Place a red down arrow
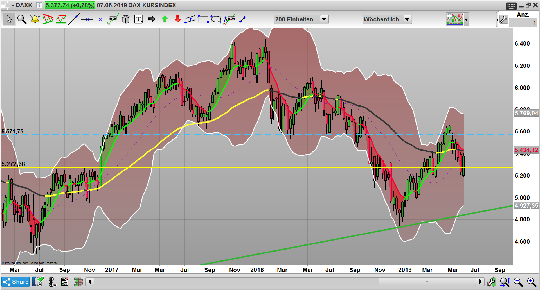 tap(178, 19)
